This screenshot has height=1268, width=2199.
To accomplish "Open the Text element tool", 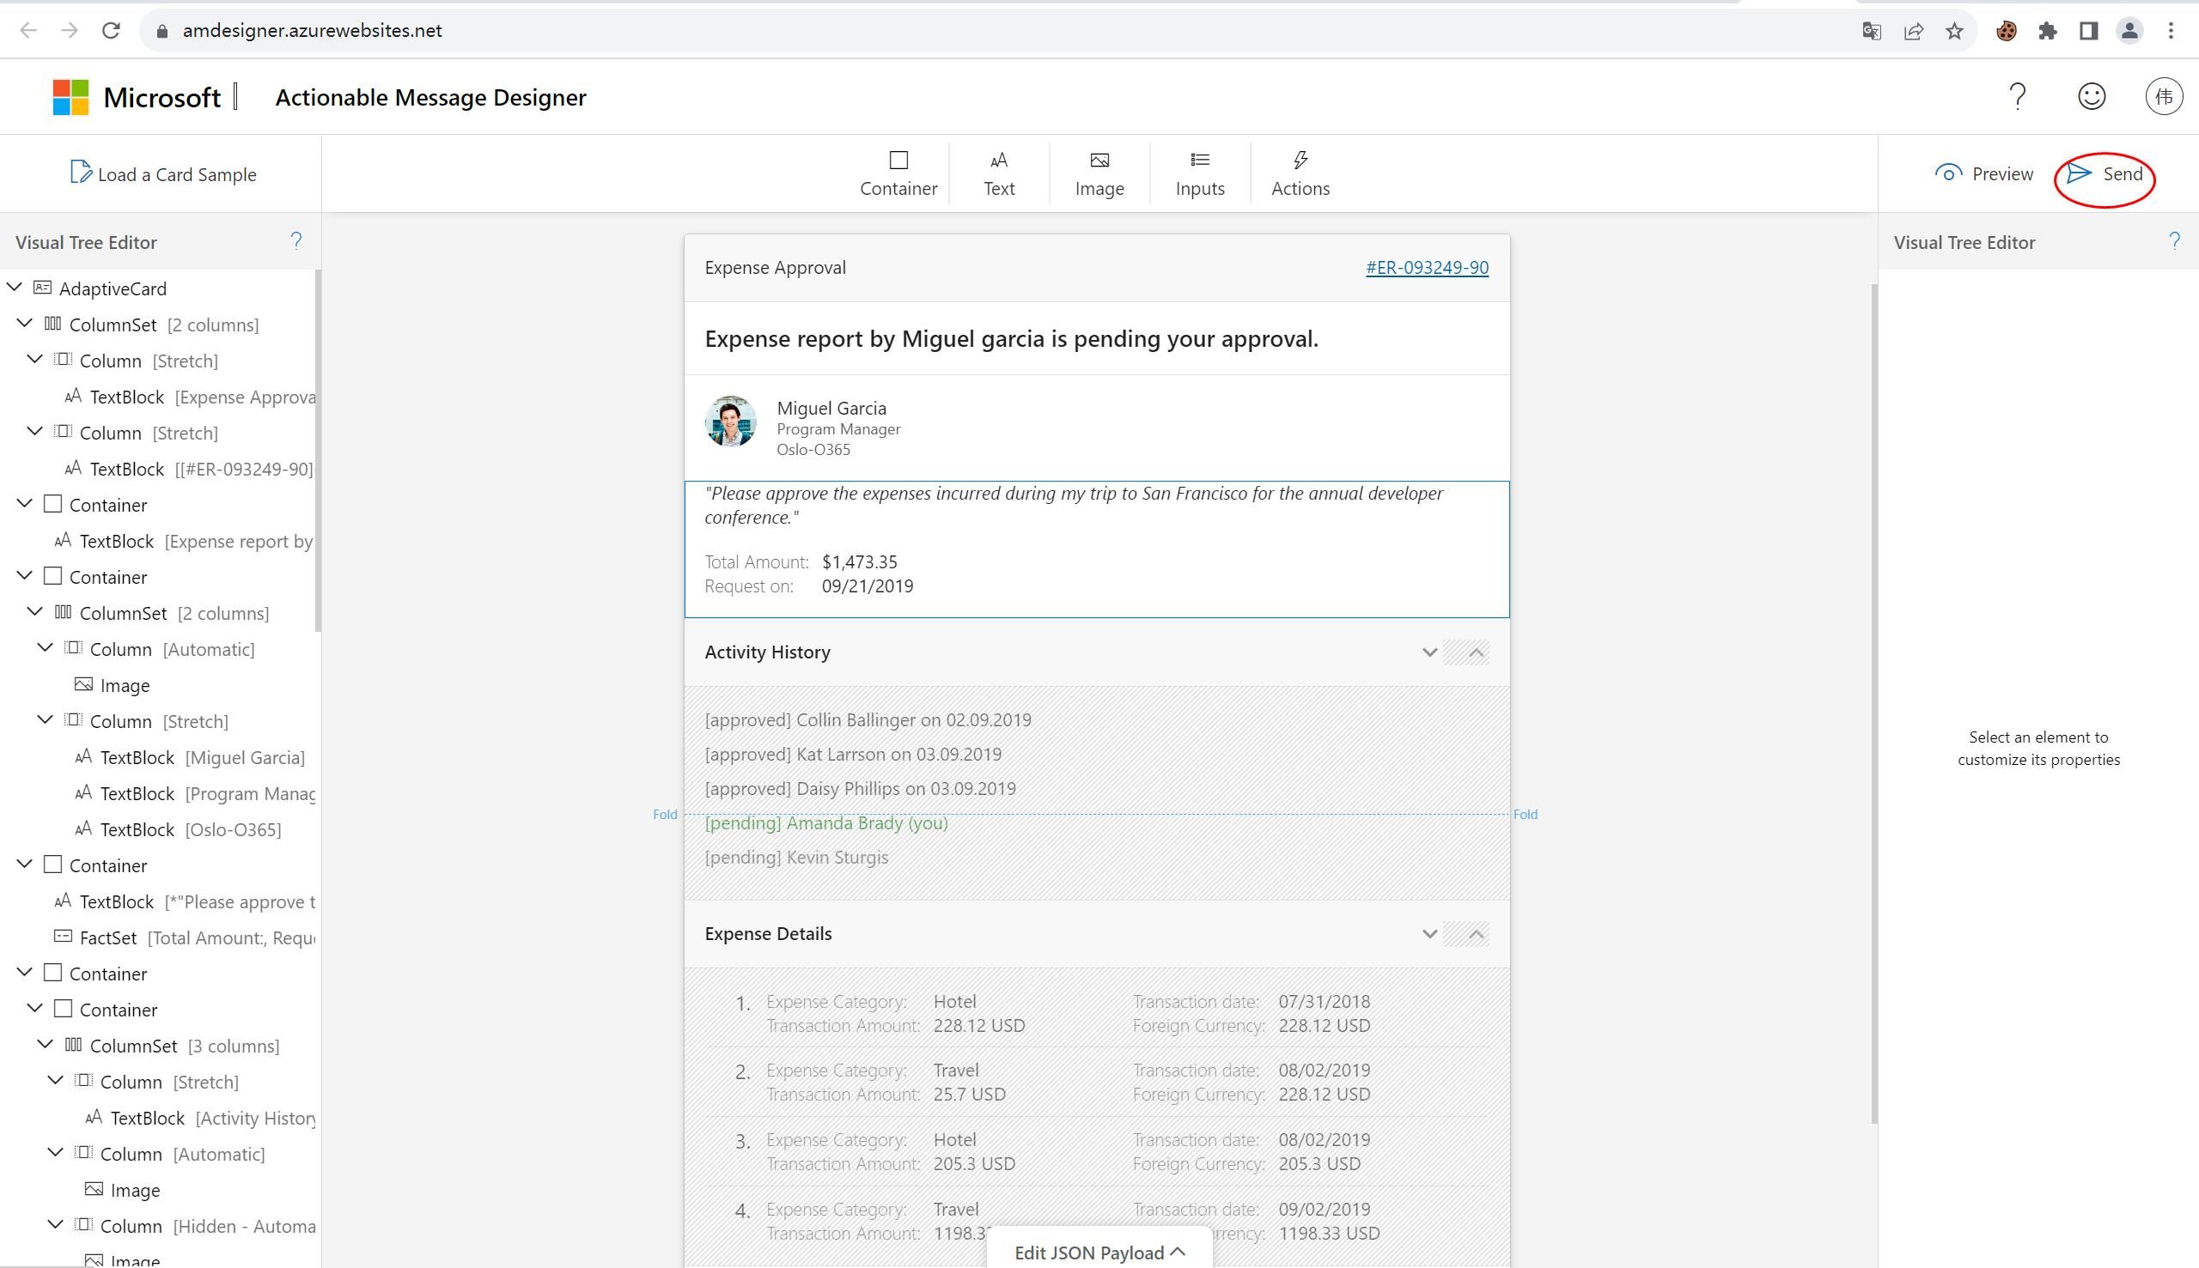I will [x=998, y=173].
